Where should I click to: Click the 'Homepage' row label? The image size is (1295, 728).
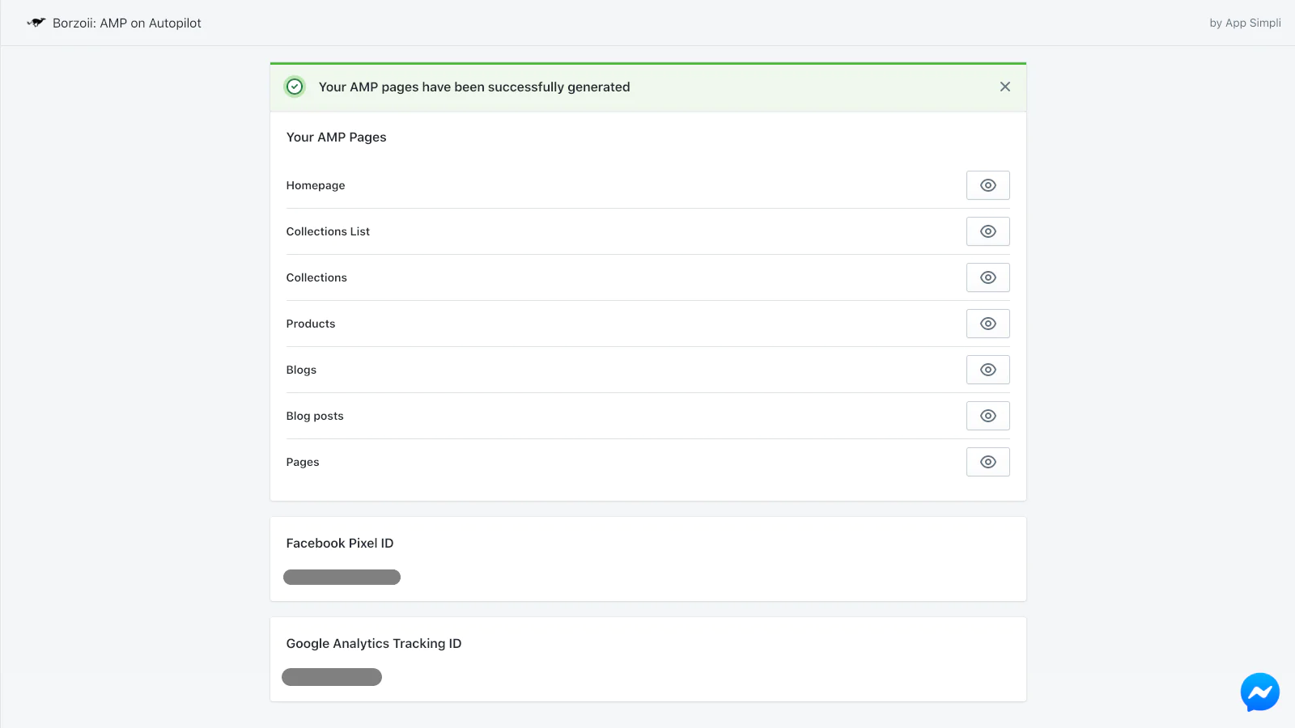316,185
